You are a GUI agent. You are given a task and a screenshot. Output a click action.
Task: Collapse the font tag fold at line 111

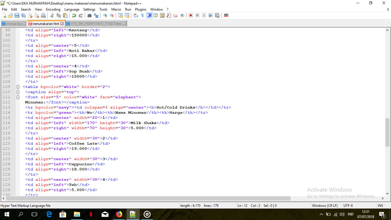[18, 97]
